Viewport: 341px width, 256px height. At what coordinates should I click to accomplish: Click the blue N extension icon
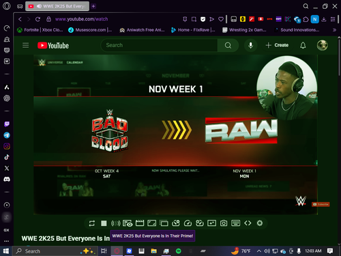[x=315, y=19]
